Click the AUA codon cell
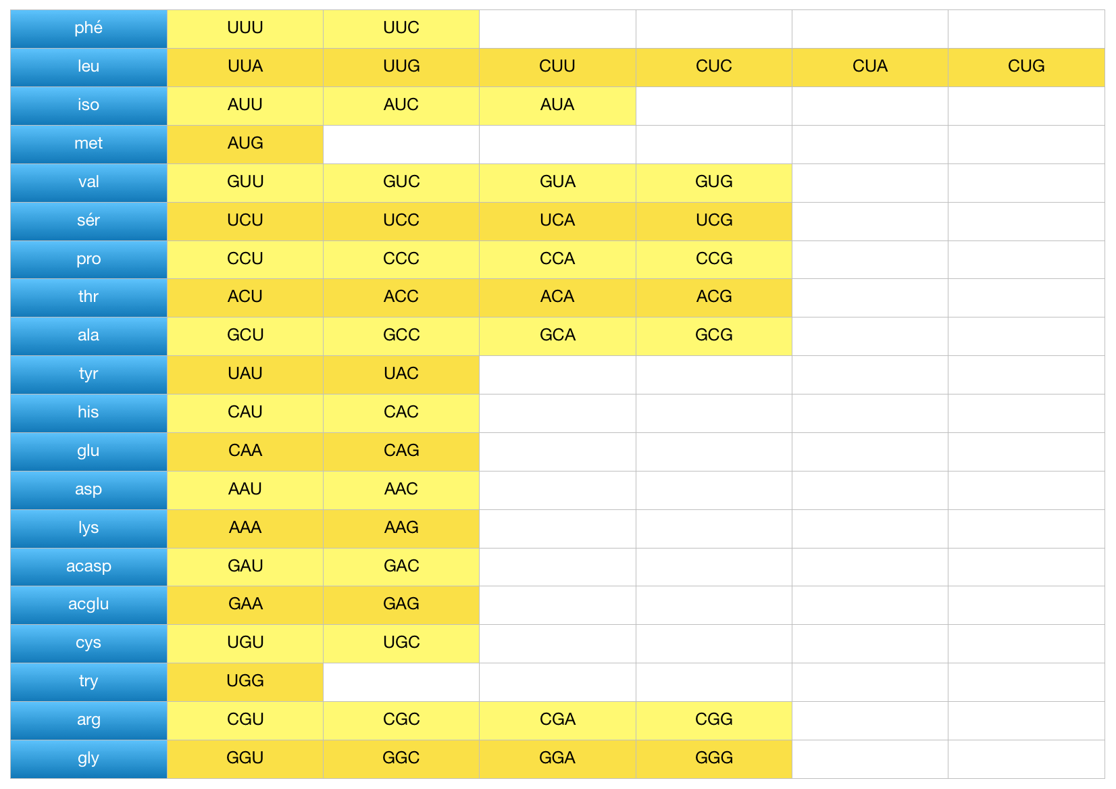This screenshot has height=789, width=1116. pos(557,105)
